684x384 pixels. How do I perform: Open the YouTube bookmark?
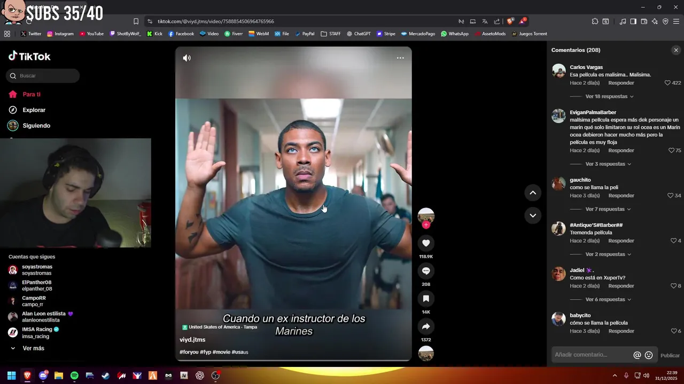pos(91,34)
